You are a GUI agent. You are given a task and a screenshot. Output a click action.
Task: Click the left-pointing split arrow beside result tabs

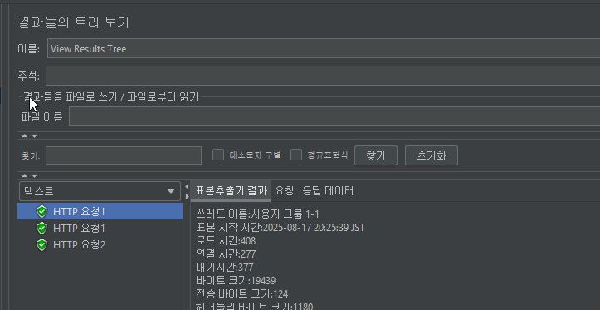click(x=187, y=187)
